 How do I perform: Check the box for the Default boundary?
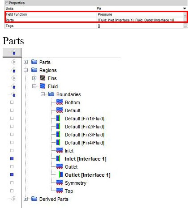(12, 110)
